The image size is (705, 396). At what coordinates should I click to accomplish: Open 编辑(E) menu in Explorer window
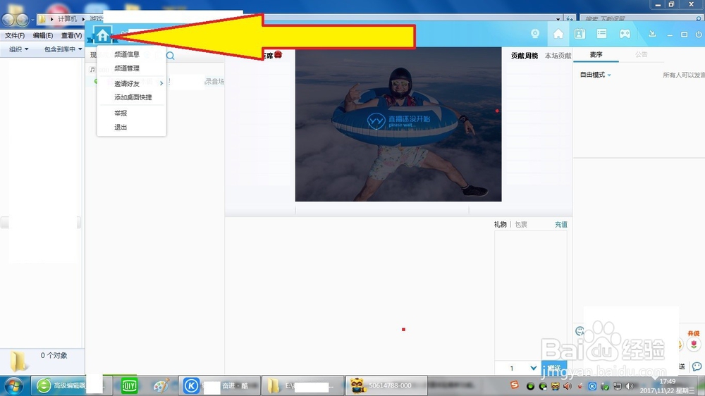43,35
